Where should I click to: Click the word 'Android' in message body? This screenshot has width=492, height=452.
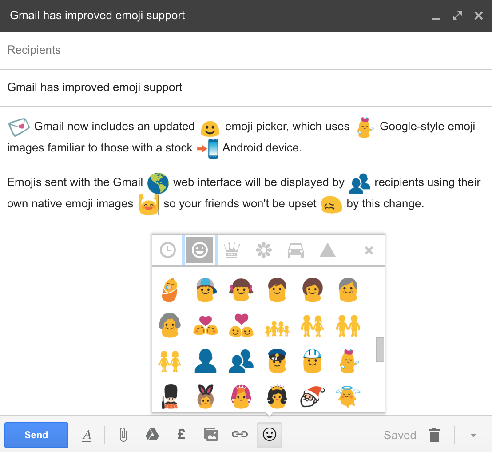[x=243, y=147]
